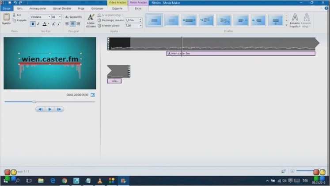
Task: Center the caption text alignment
Action: 72,24
